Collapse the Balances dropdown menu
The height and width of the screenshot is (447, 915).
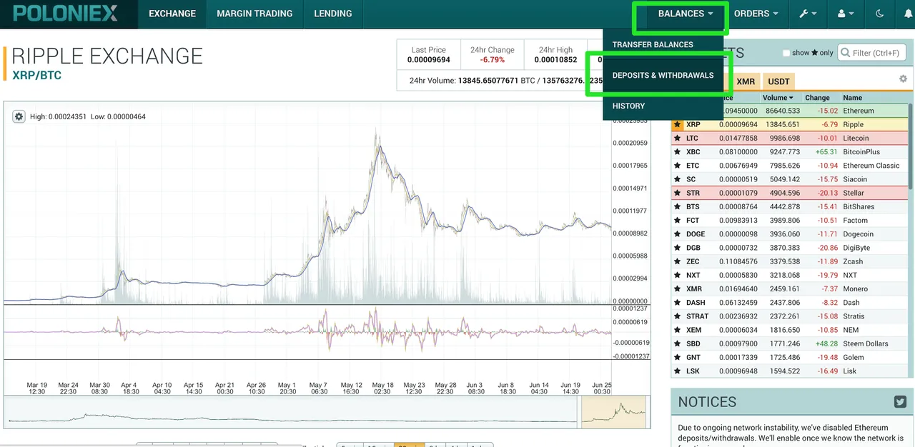click(685, 14)
